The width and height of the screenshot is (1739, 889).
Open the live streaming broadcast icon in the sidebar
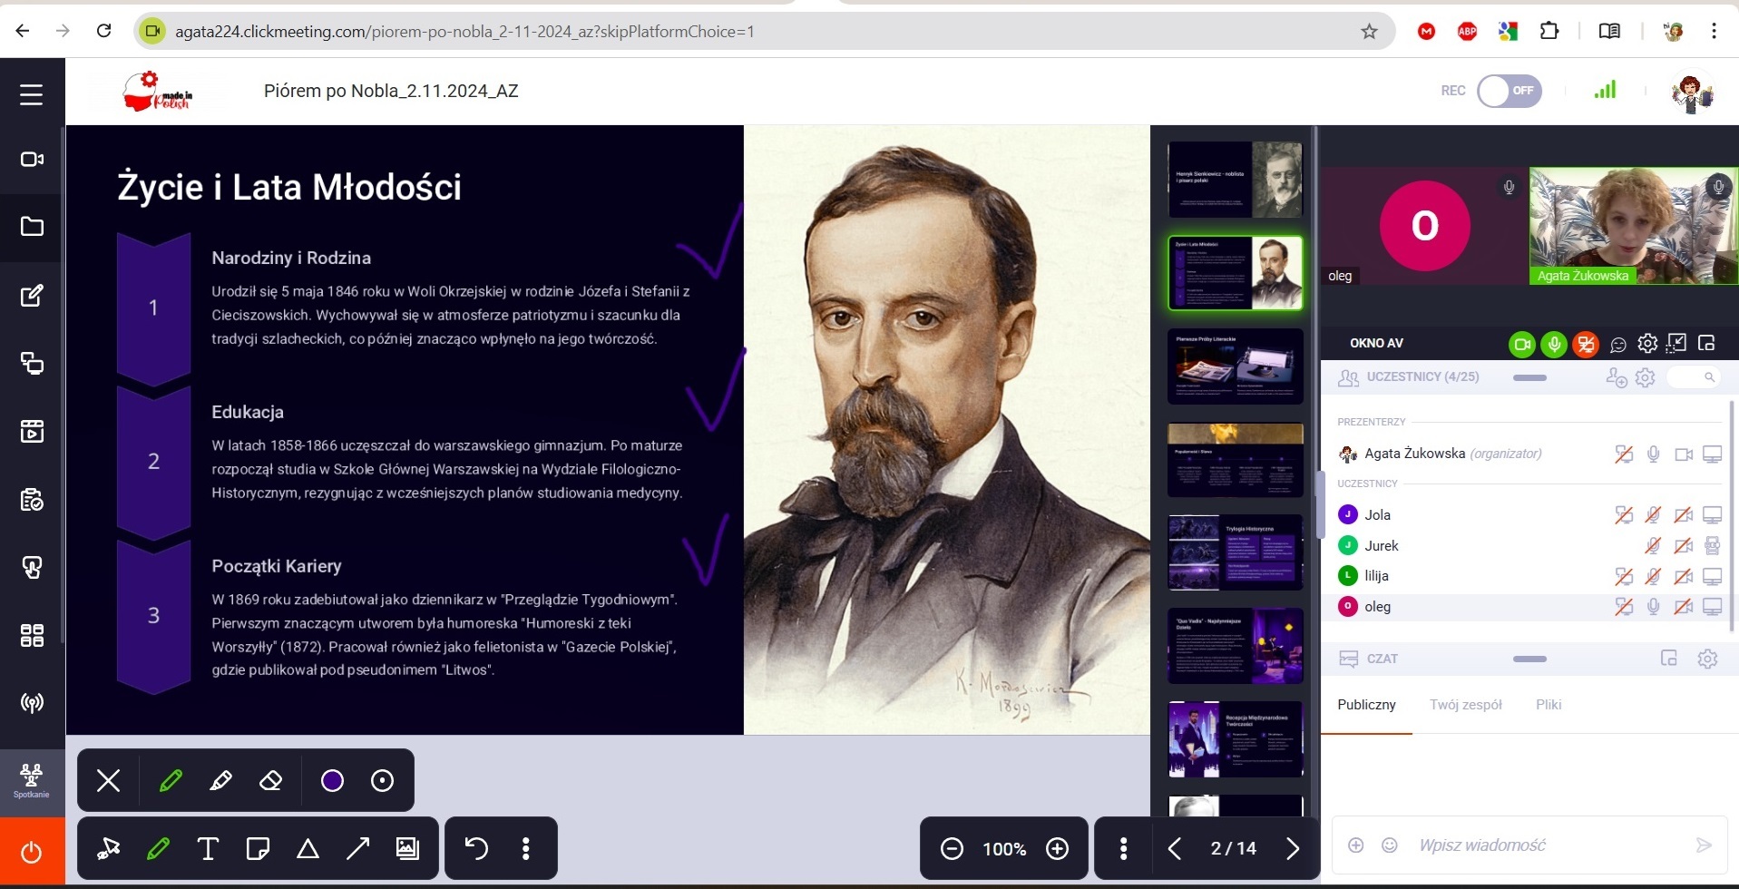[32, 703]
